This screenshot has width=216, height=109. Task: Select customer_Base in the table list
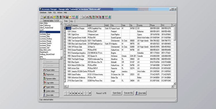(x=45, y=34)
